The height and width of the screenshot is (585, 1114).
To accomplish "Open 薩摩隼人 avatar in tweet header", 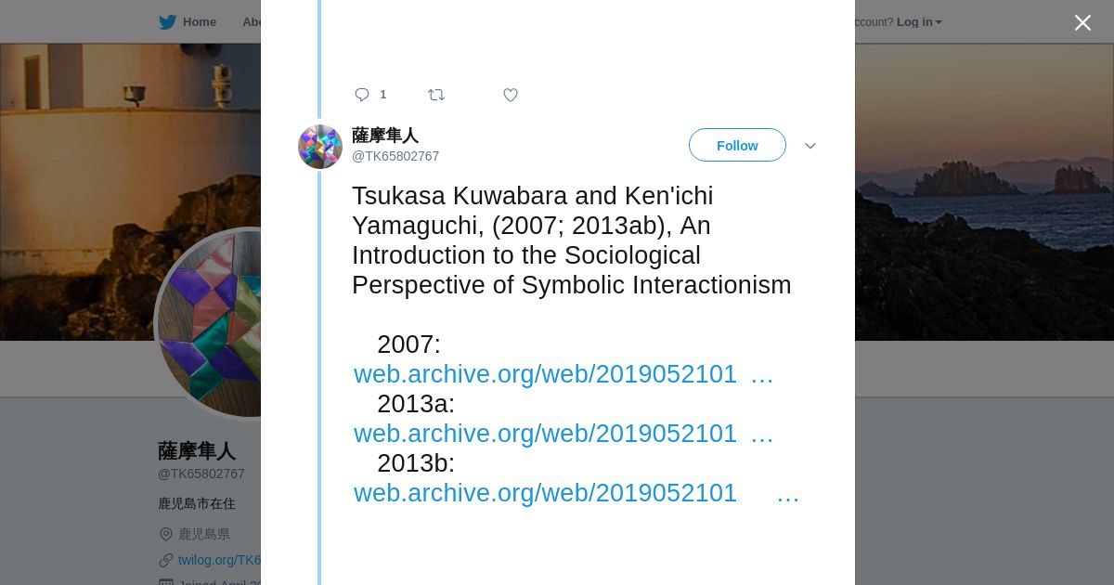I will pos(320,147).
